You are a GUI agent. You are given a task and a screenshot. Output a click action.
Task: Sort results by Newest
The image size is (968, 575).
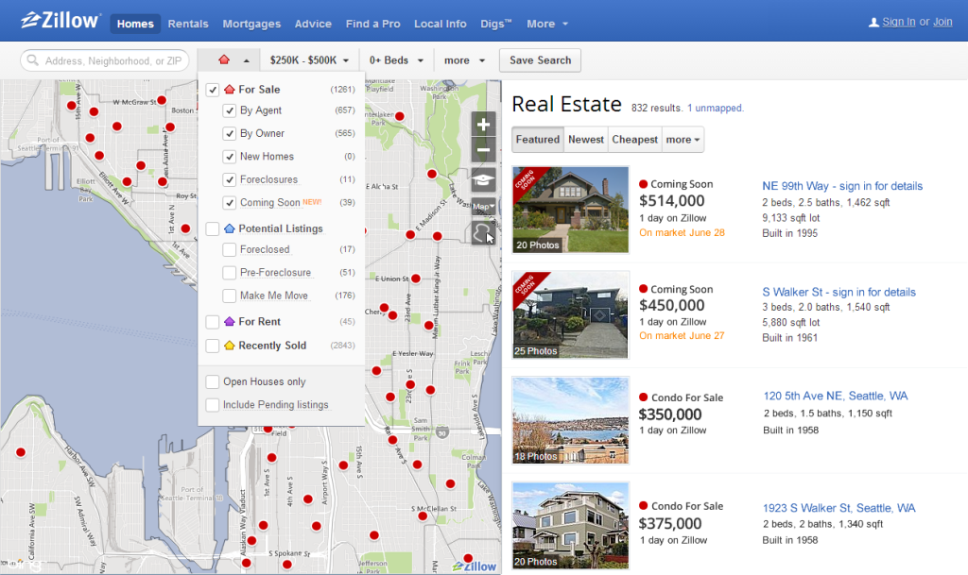pyautogui.click(x=586, y=140)
